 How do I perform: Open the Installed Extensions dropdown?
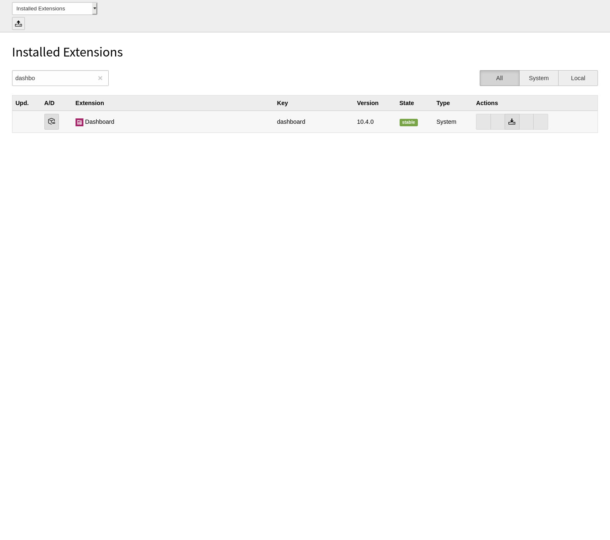point(52,9)
